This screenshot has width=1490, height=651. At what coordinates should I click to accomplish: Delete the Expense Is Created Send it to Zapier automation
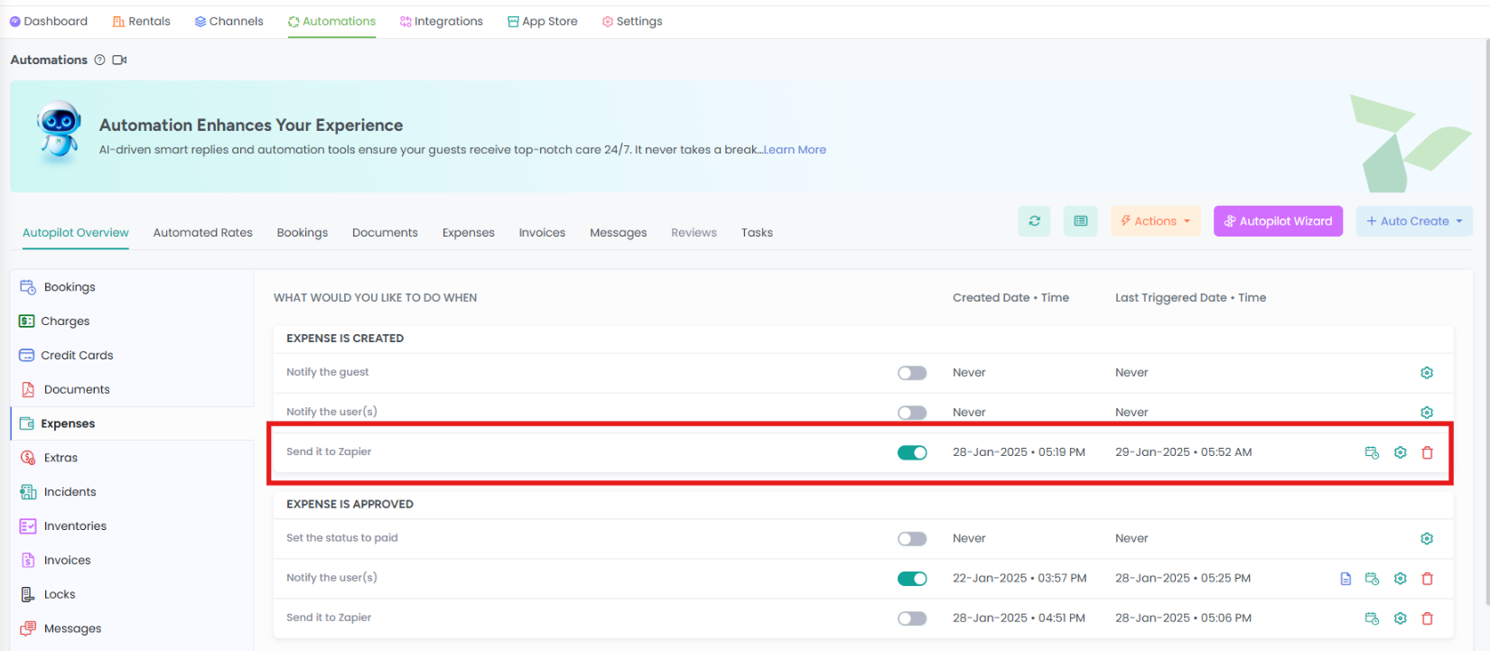click(x=1428, y=452)
